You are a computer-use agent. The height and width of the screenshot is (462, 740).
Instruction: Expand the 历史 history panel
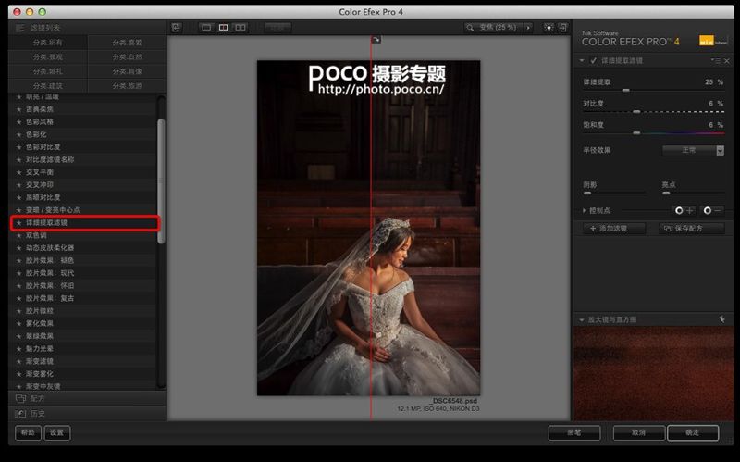(88, 413)
